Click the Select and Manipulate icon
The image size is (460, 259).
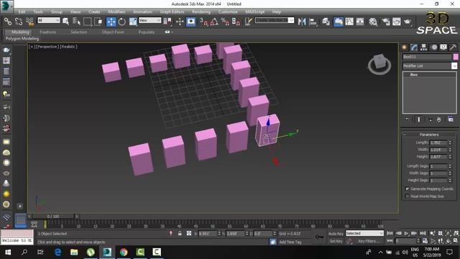click(x=180, y=22)
